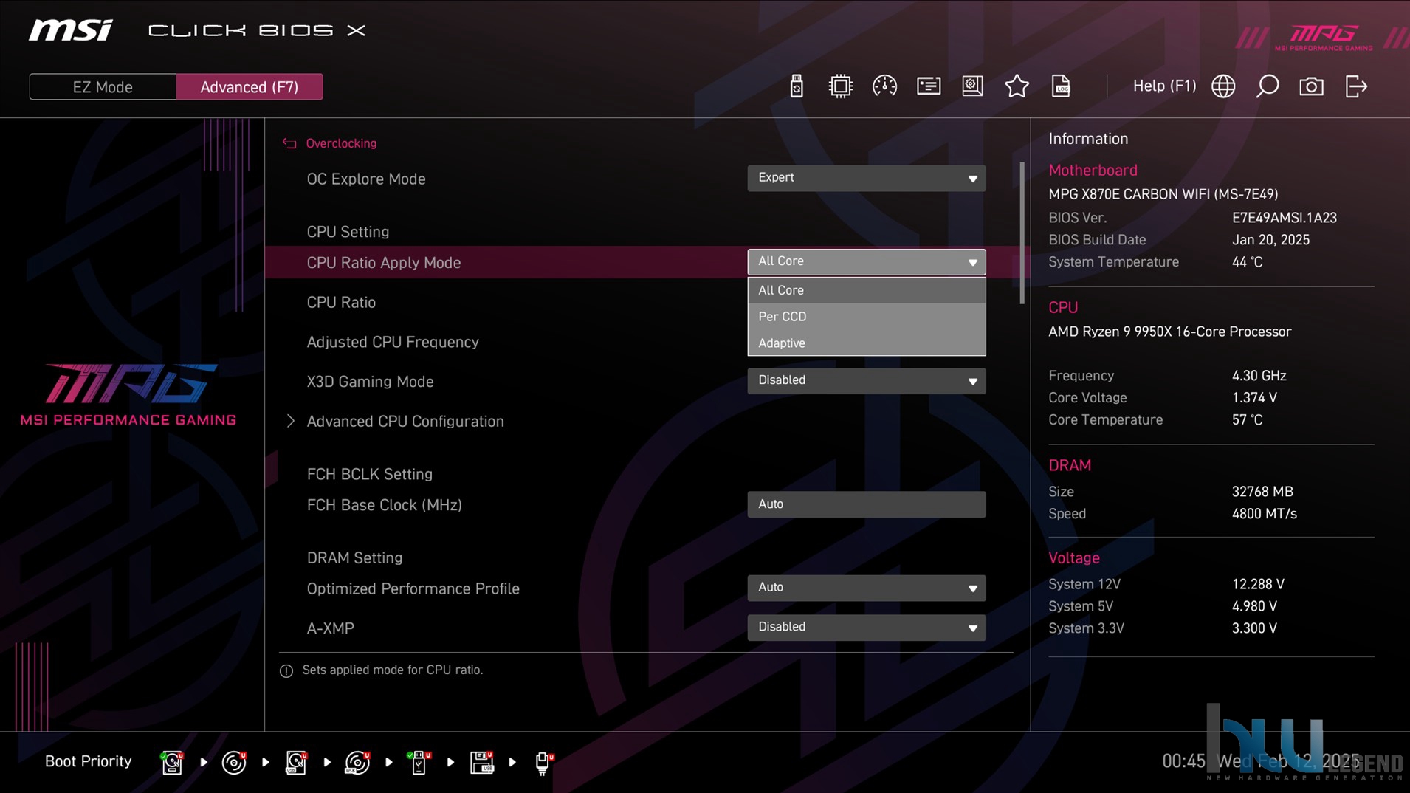
Task: Select the Adjusted CPU Frequency row
Action: coord(393,342)
